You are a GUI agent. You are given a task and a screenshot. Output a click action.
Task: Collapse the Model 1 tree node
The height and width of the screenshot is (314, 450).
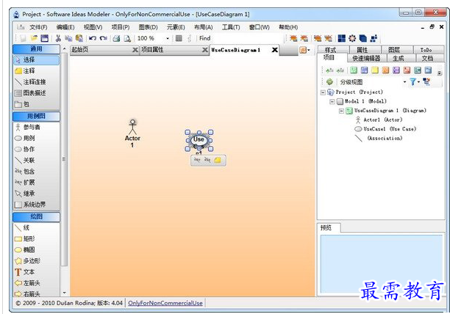pos(332,101)
